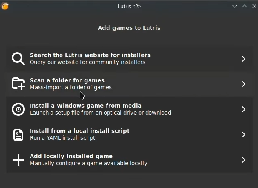Click 'Manually configure a game available locally' text
This screenshot has height=188, width=258.
[x=89, y=164]
